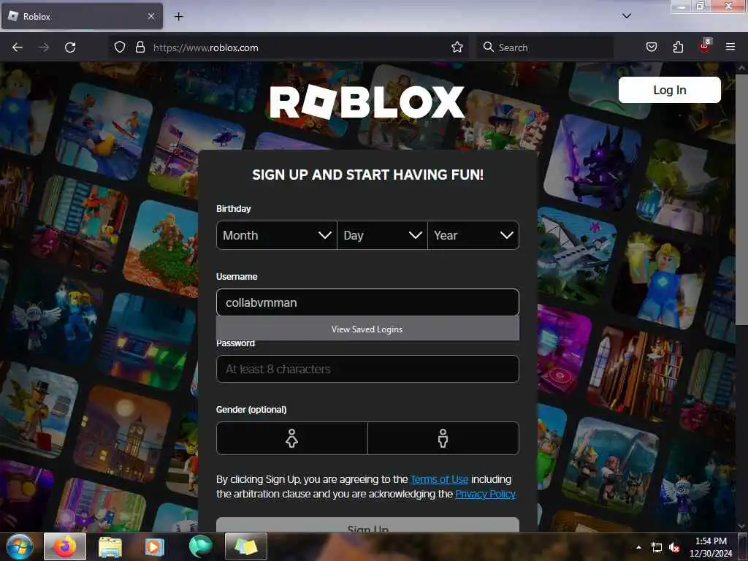Open the Windows Start menu orb

tap(20, 546)
